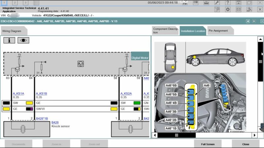264x148 pixels.
Task: Click the steering wheel symbol in DME block
Action: pyautogui.click(x=81, y=64)
